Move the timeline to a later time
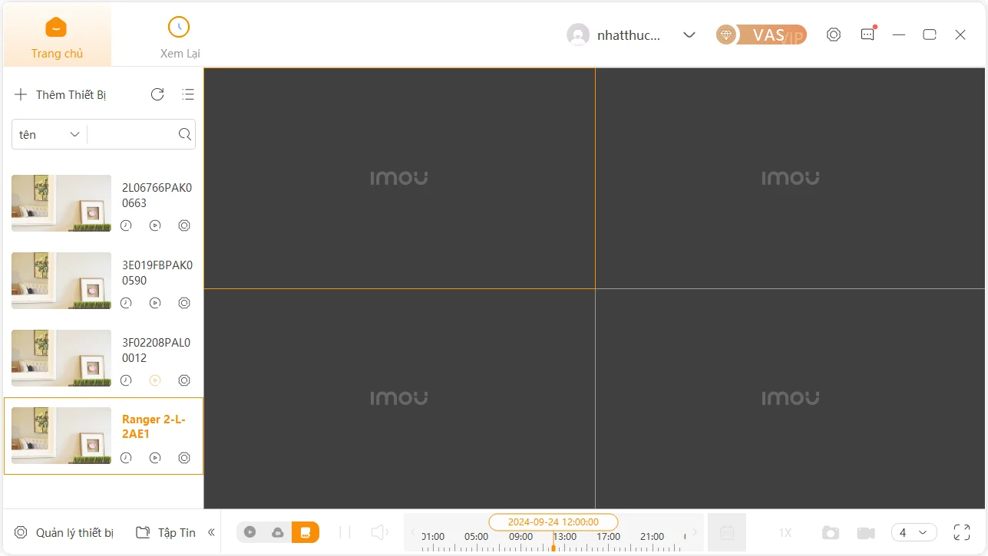 [694, 532]
